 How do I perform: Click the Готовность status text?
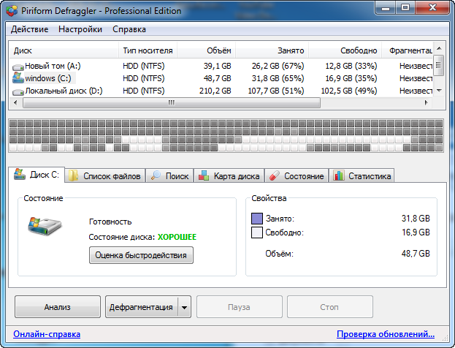click(x=110, y=222)
